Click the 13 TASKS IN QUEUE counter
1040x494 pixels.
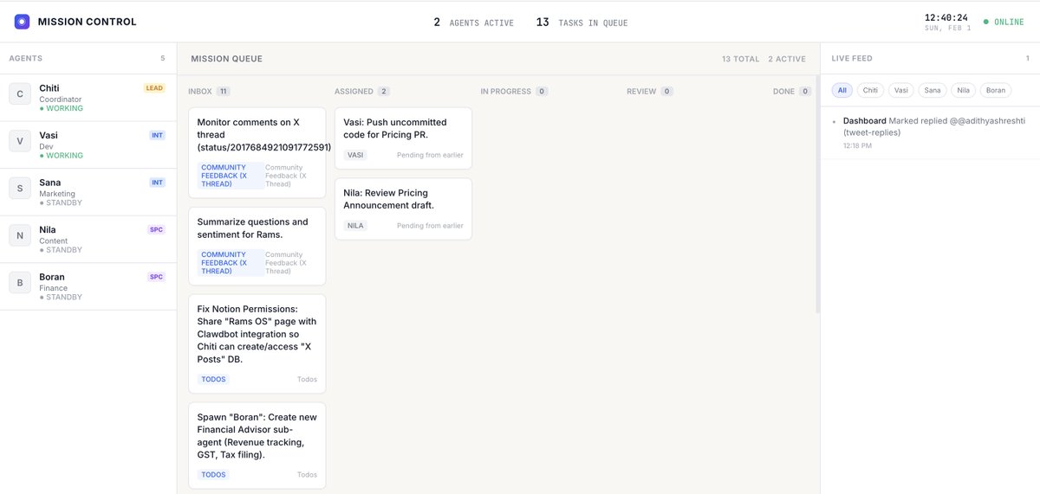pos(582,22)
